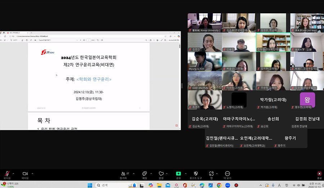Open the 참가자 participants panel
This screenshot has height=188, width=324.
click(x=123, y=174)
